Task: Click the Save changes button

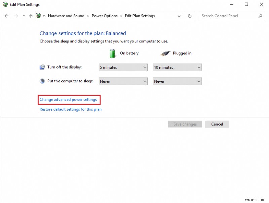Action: [x=185, y=124]
